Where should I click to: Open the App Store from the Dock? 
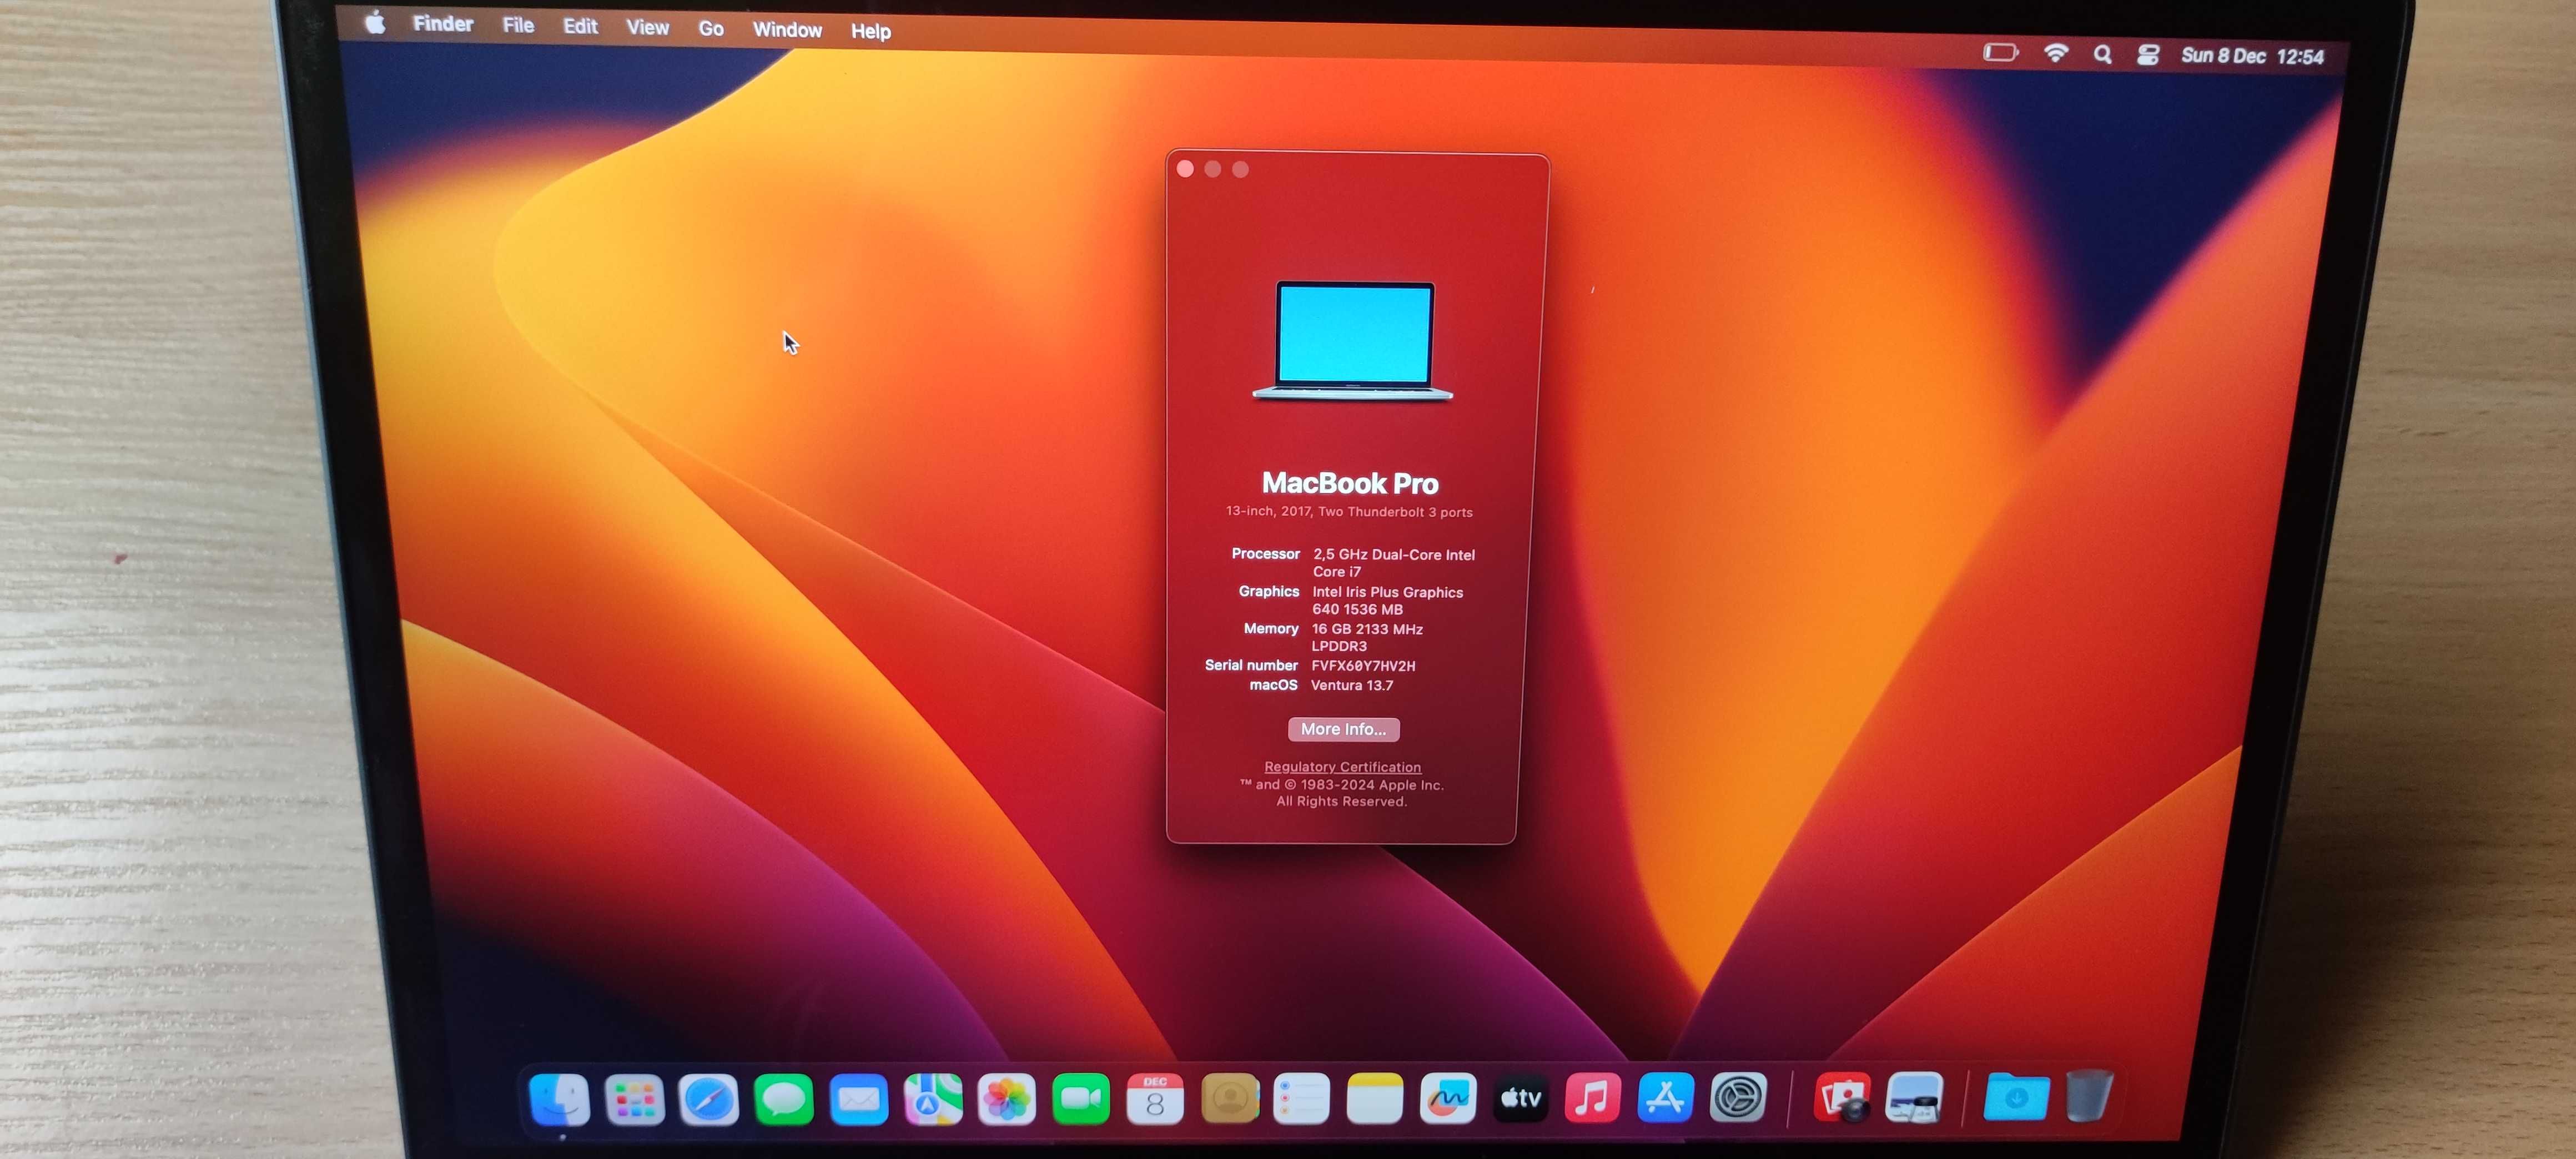click(x=1666, y=1098)
